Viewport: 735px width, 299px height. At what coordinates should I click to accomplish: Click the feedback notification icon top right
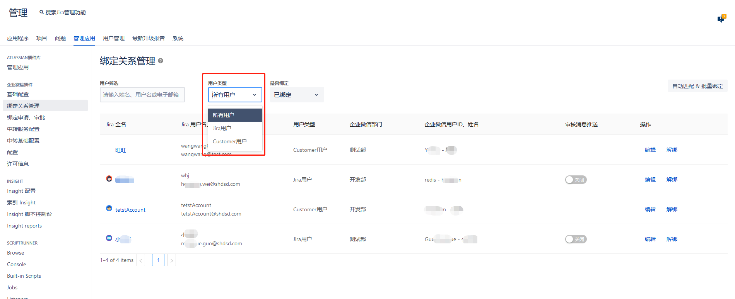721,19
